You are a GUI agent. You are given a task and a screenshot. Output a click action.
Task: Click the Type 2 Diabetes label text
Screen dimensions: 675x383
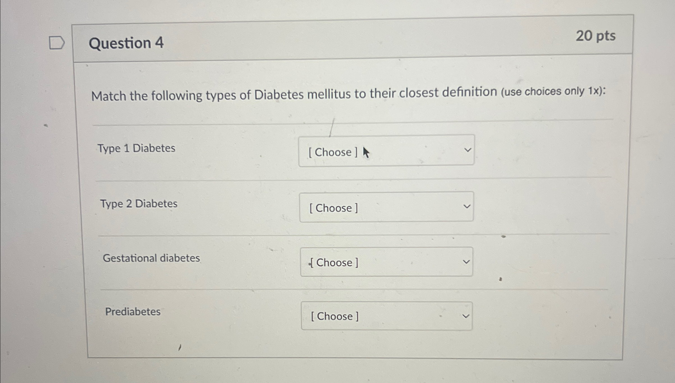point(139,204)
